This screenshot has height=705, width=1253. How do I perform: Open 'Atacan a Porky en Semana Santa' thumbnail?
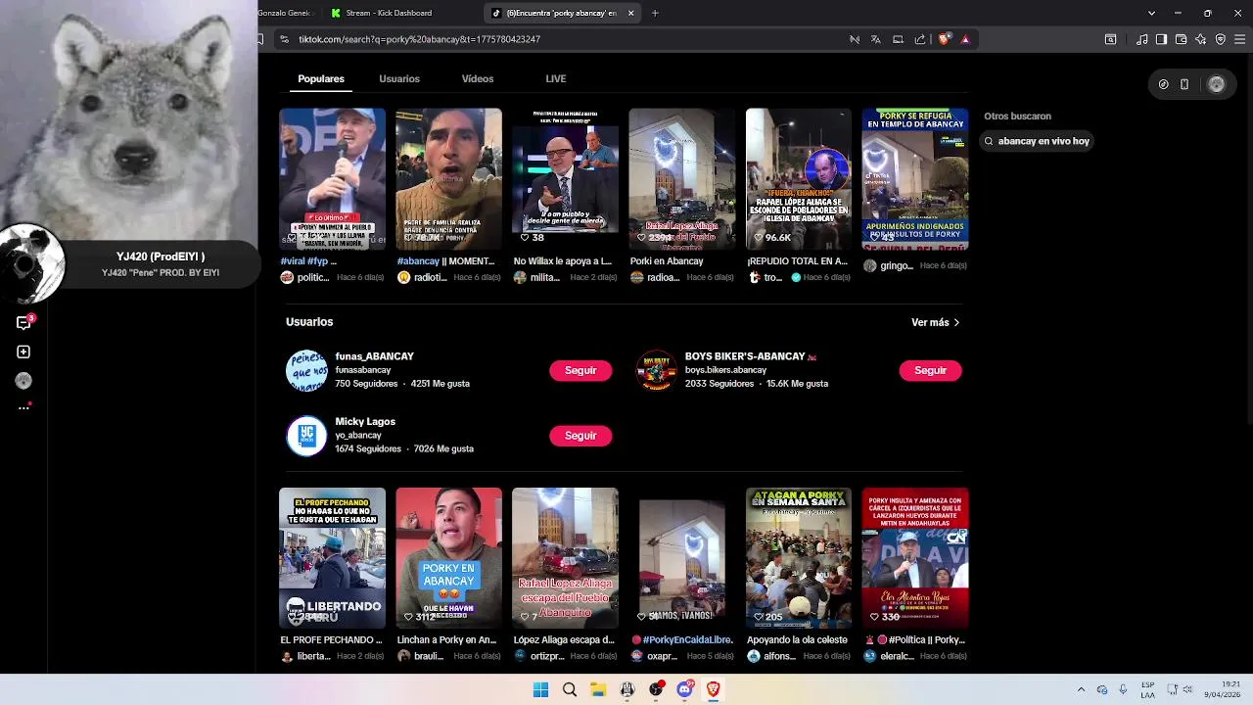[x=798, y=558]
